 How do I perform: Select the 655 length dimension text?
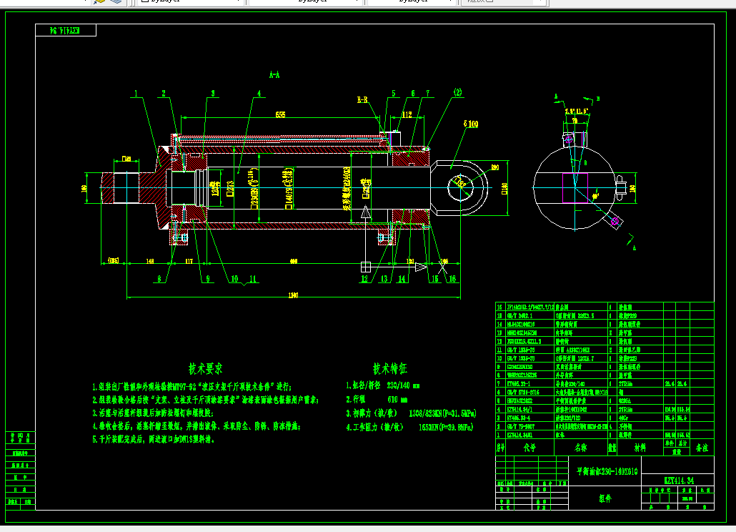280,114
